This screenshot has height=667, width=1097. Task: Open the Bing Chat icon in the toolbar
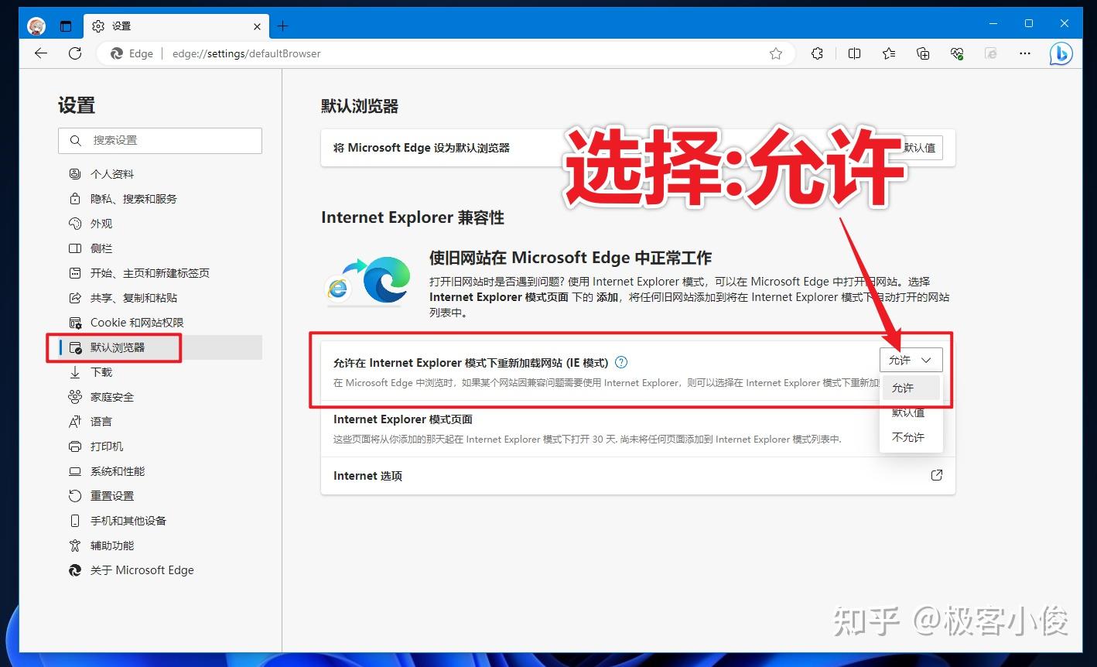(1061, 53)
